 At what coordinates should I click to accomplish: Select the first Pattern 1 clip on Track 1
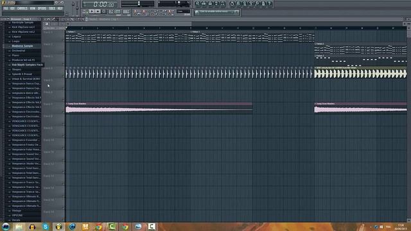[x=128, y=36]
